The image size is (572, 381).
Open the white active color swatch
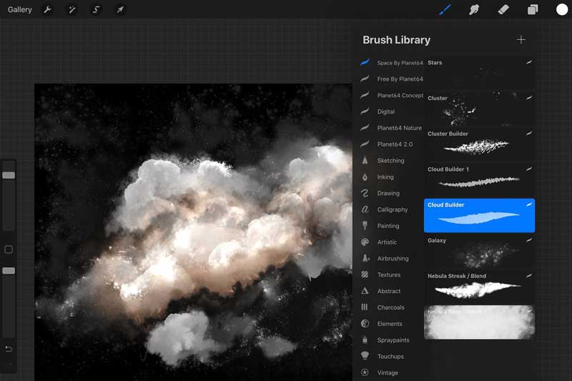coord(562,10)
